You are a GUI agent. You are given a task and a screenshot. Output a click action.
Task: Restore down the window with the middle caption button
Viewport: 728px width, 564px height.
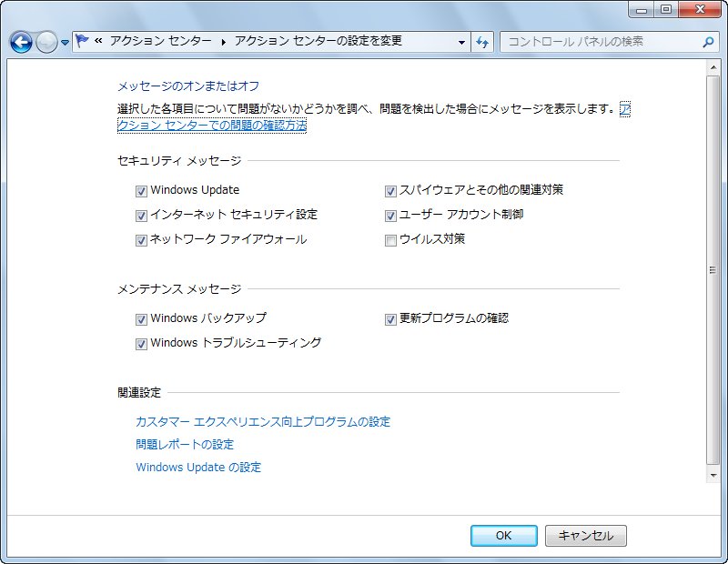coord(666,10)
